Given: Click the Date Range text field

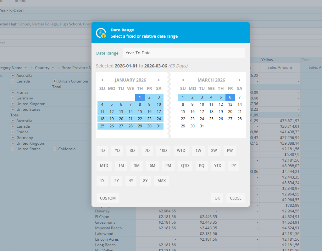Looking at the screenshot, I should [184, 53].
